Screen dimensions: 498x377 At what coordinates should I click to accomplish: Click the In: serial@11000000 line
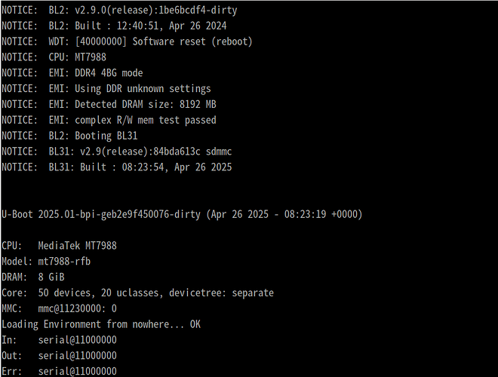pos(59,340)
